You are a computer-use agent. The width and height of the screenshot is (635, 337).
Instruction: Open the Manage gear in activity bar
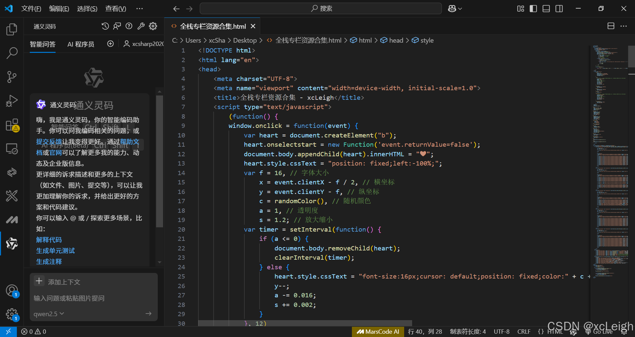12,315
